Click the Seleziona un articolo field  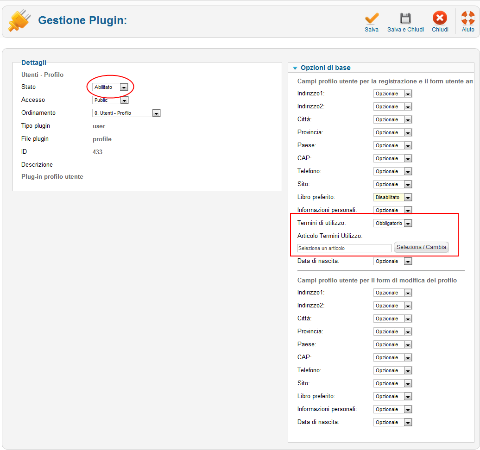click(x=344, y=248)
